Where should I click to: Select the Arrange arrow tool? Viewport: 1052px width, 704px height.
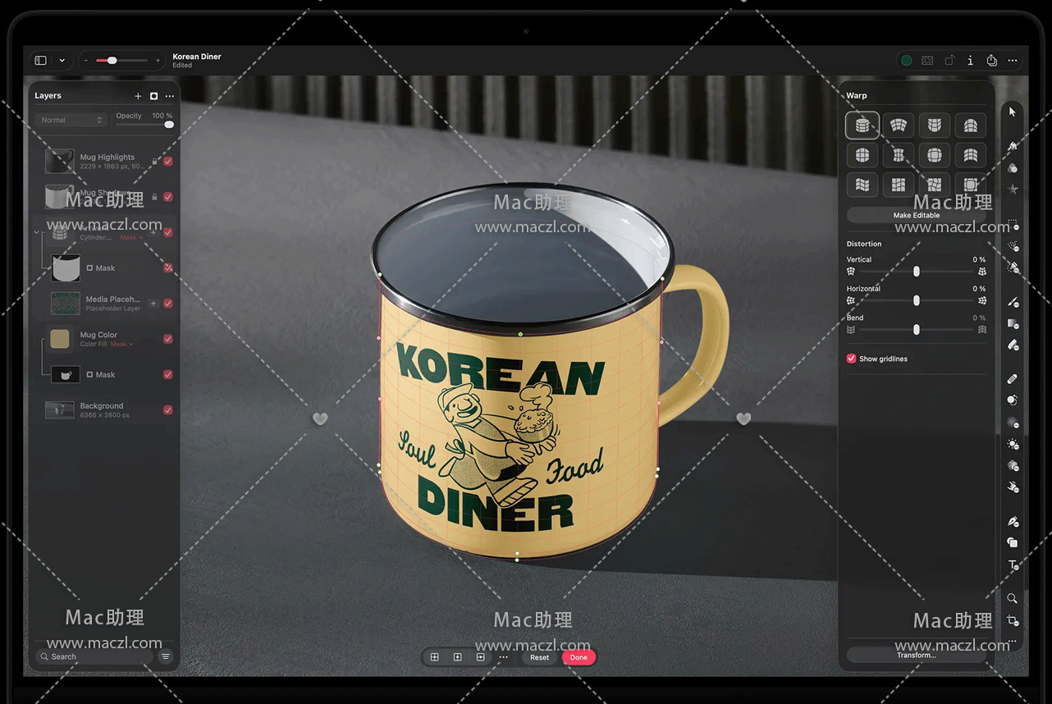click(1013, 112)
